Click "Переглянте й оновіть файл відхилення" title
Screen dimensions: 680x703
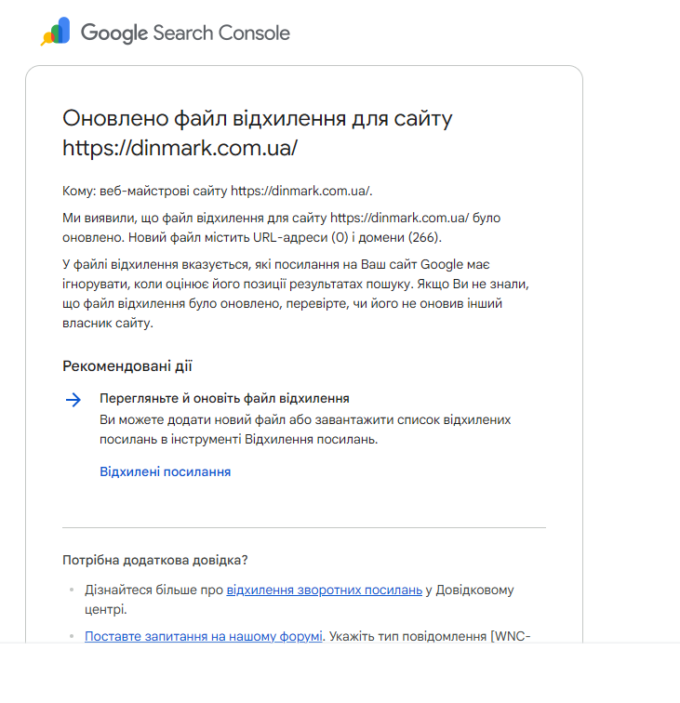224,398
